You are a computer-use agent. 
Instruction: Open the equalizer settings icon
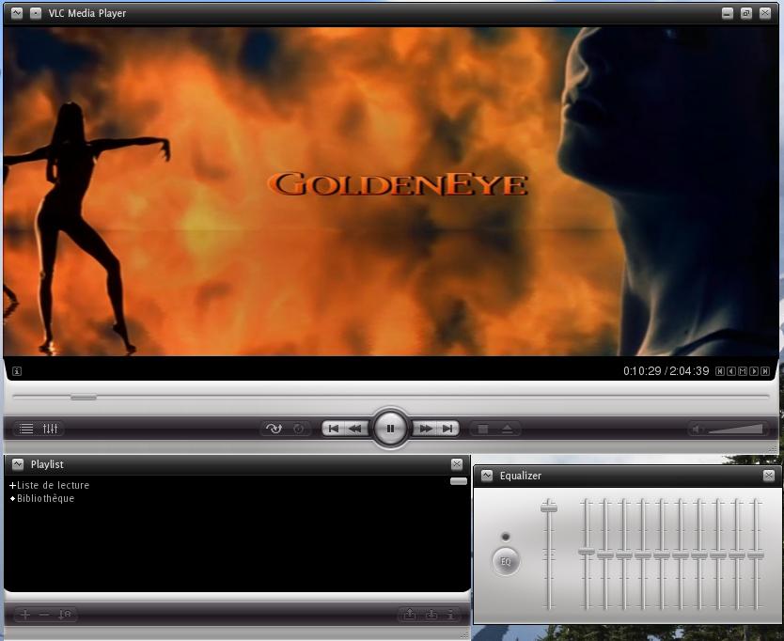52,429
